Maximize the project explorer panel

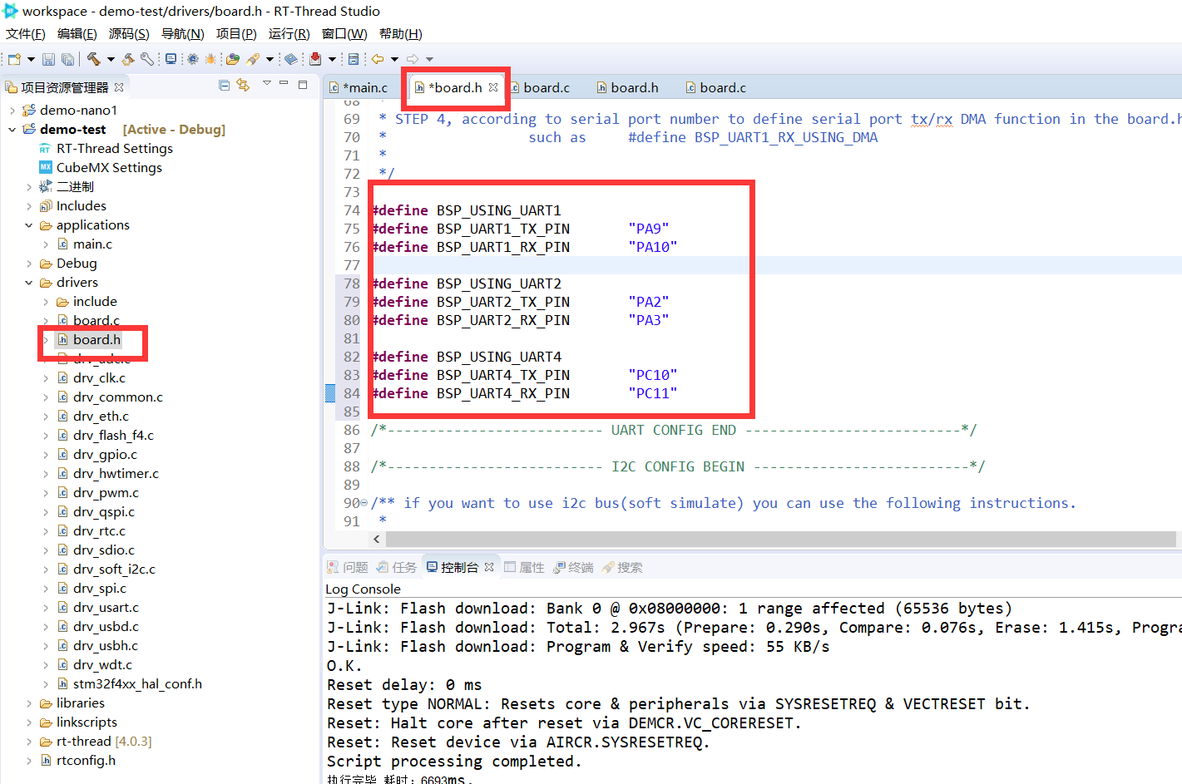click(303, 85)
